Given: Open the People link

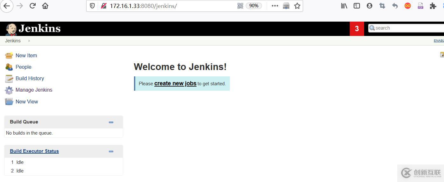Looking at the screenshot, I should point(23,67).
